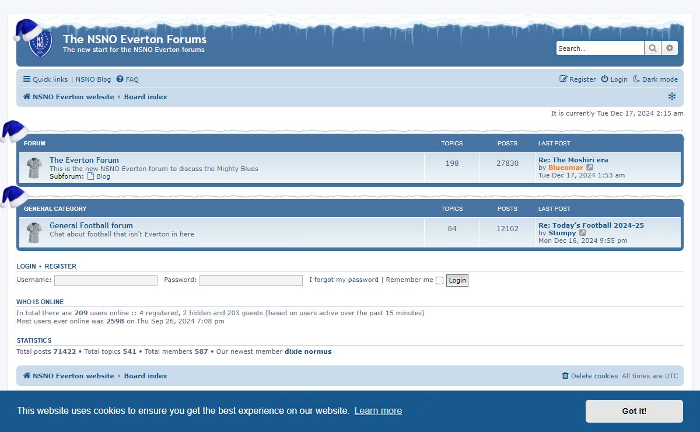Screen dimensions: 700x432
Task: Click LOGIN heading link
Action: click(26, 266)
